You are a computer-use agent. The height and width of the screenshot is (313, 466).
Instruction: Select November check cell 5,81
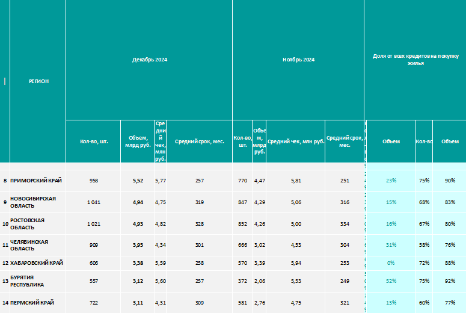(296, 181)
